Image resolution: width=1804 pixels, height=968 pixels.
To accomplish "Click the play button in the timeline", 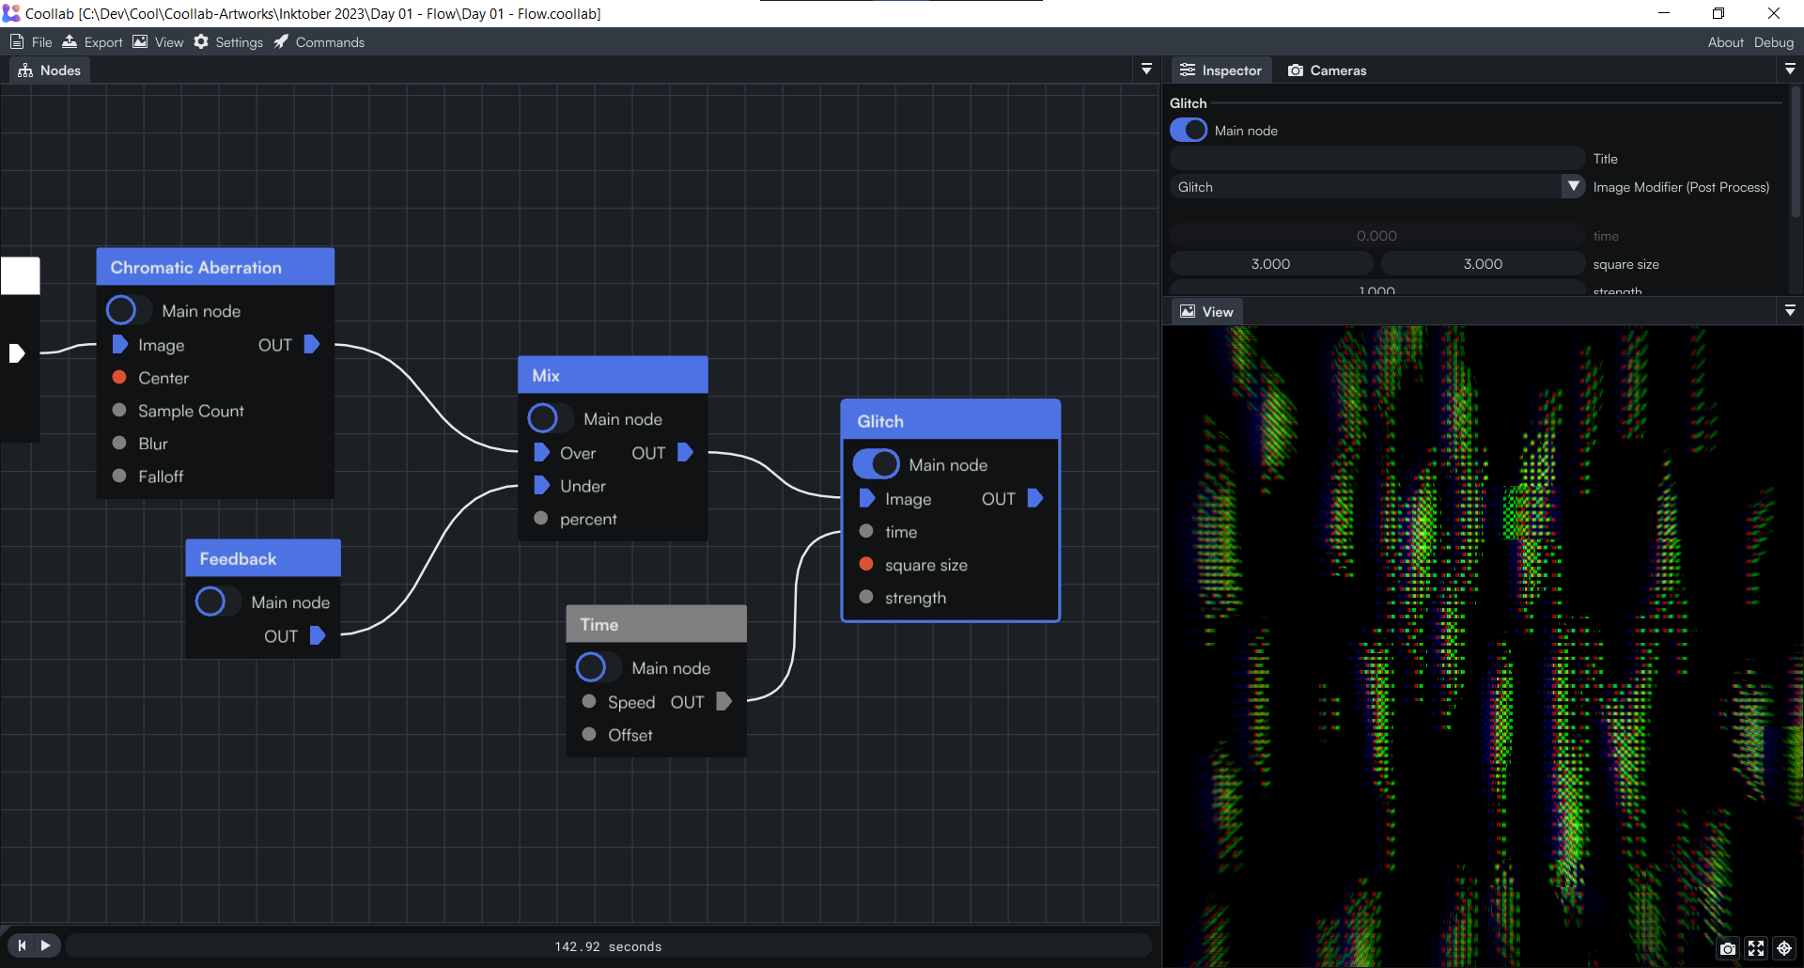I will 45,945.
